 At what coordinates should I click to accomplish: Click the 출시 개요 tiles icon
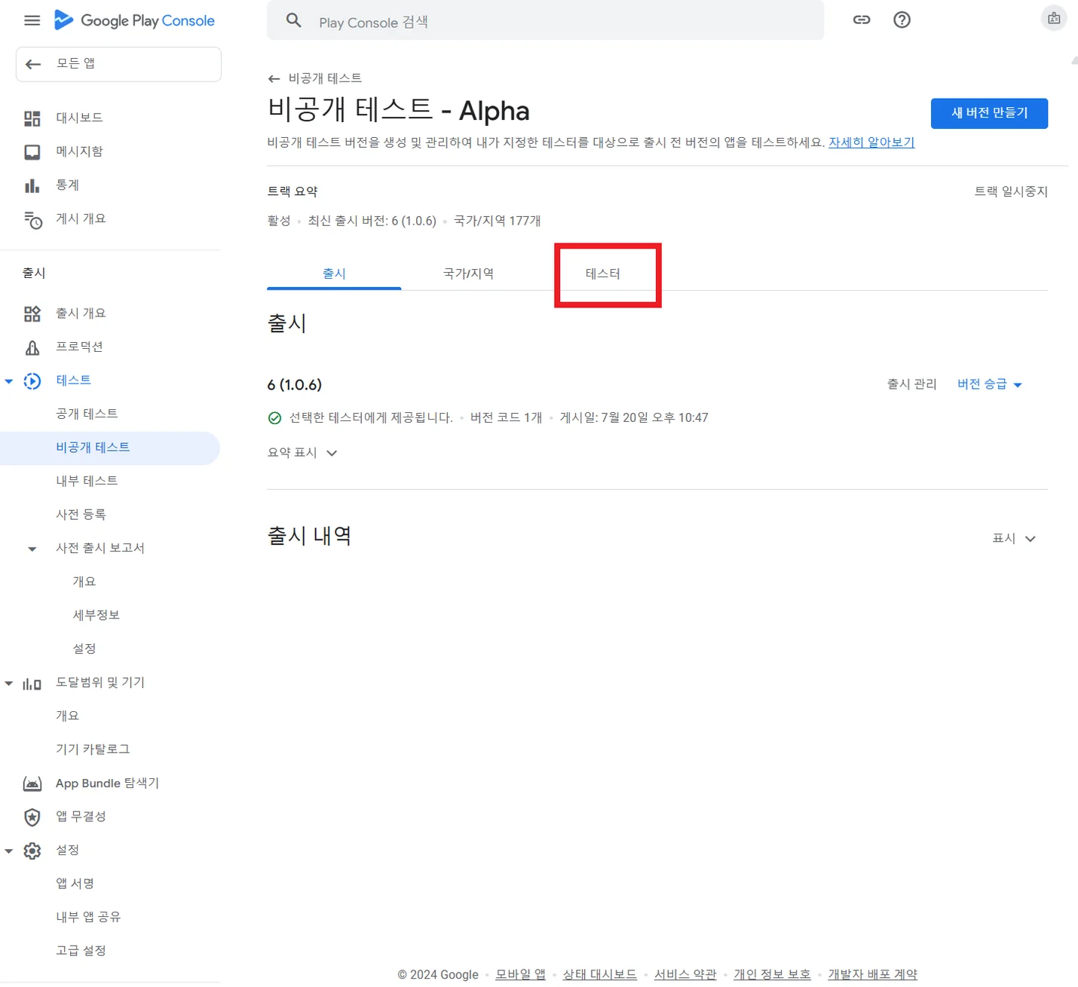(32, 313)
